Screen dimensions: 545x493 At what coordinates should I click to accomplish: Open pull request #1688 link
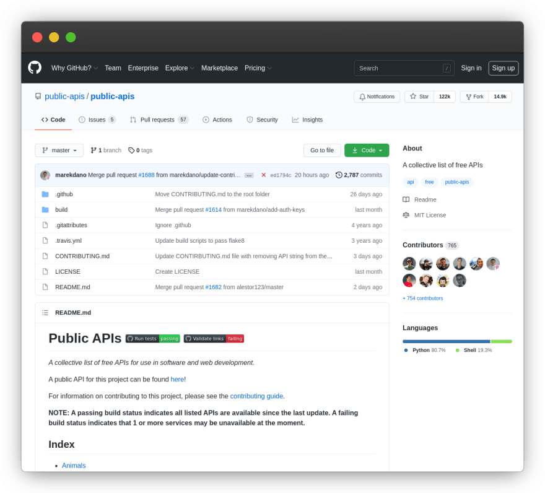[x=146, y=175]
